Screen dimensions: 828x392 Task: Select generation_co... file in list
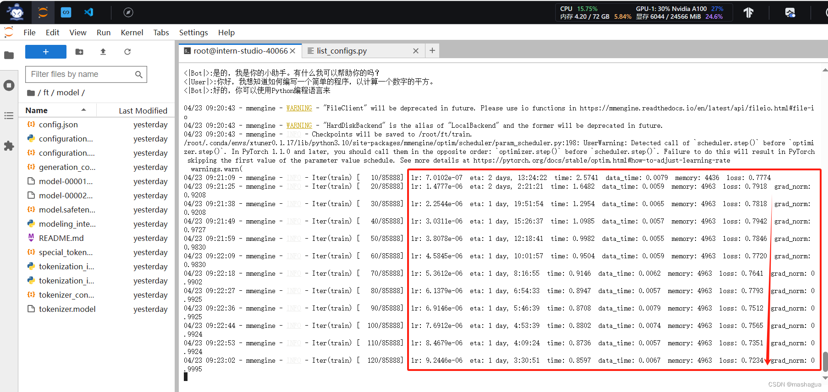point(97,167)
